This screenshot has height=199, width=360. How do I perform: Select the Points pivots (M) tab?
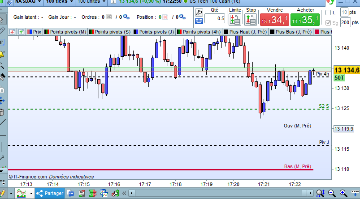pos(65,32)
